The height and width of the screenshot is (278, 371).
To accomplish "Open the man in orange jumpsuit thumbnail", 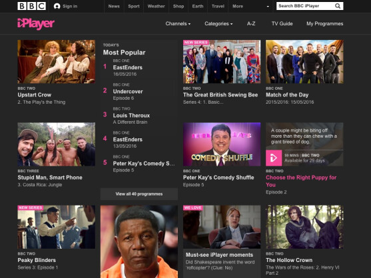I will coord(139,241).
